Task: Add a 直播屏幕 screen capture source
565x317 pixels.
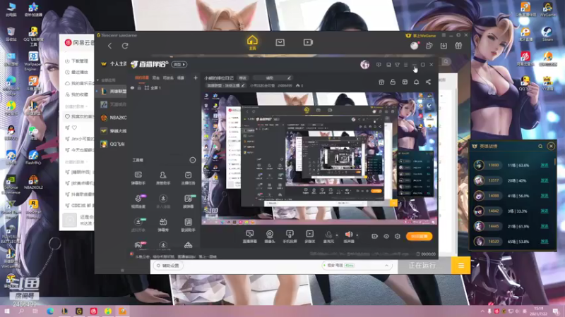Action: pos(249,237)
